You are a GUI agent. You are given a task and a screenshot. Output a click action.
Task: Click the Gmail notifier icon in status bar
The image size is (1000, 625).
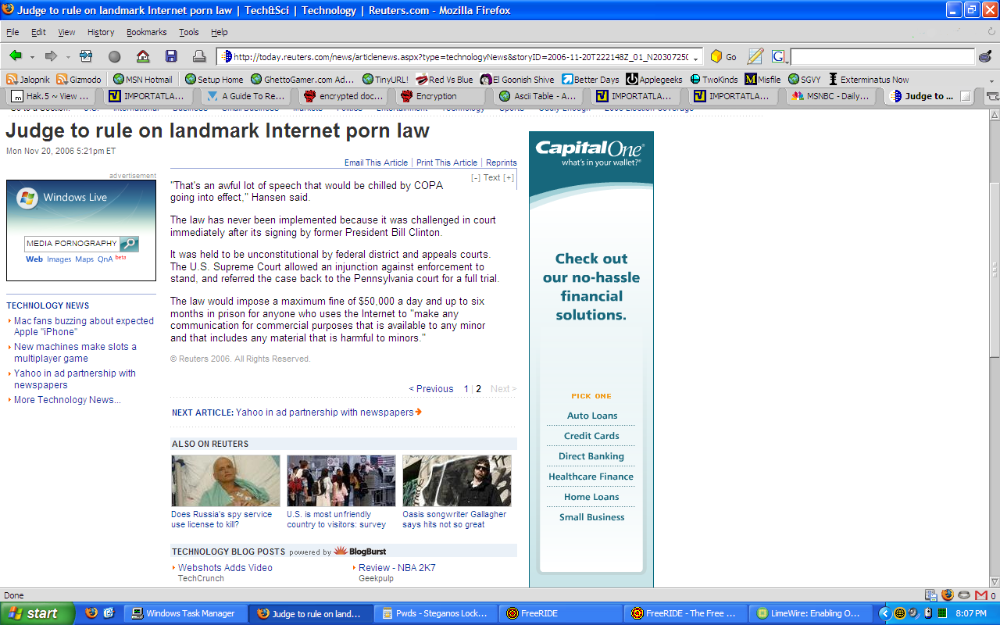pos(980,595)
